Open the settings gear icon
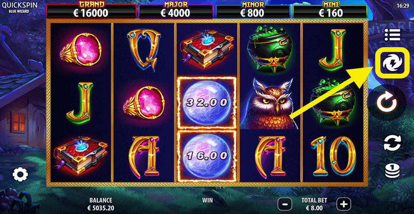Viewport: 414px width, 214px height. (x=20, y=174)
